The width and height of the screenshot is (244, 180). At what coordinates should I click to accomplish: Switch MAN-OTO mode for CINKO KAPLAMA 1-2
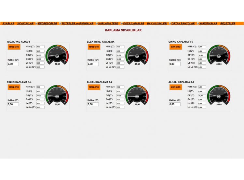[x=176, y=47]
